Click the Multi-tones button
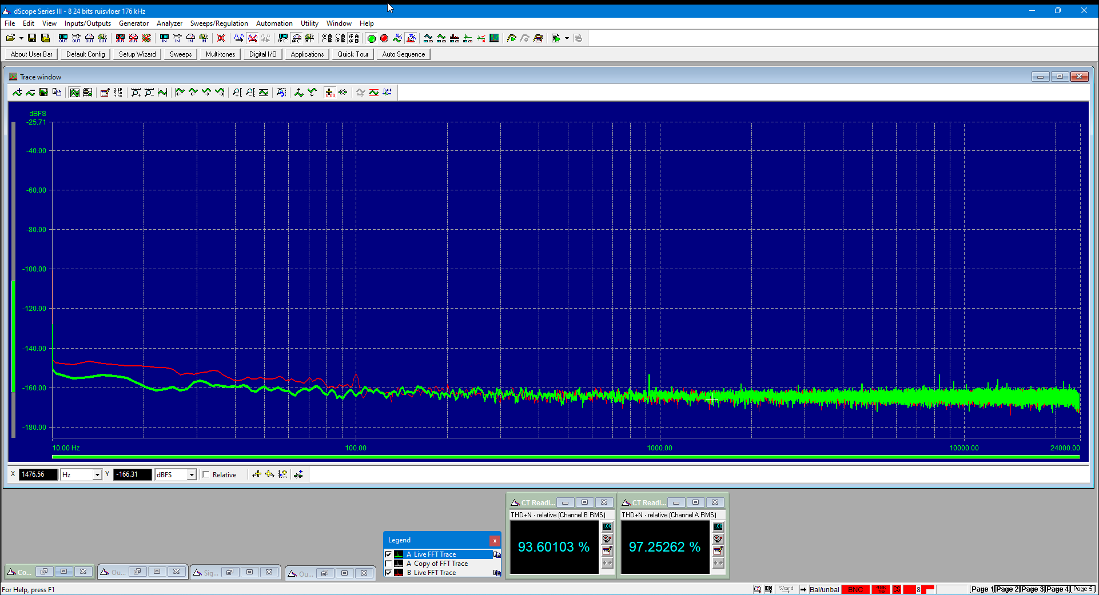This screenshot has height=595, width=1099. click(x=220, y=54)
